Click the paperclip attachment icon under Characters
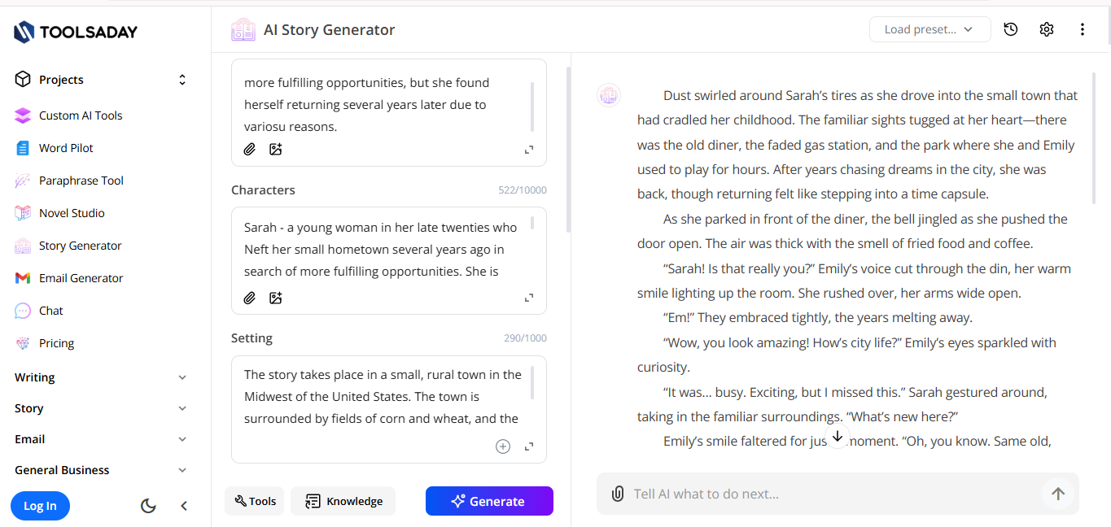Screen dimensions: 1111x527 click(249, 298)
